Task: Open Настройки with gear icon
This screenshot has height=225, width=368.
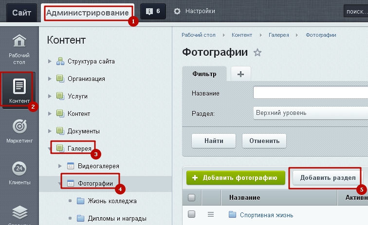Action: click(x=194, y=11)
